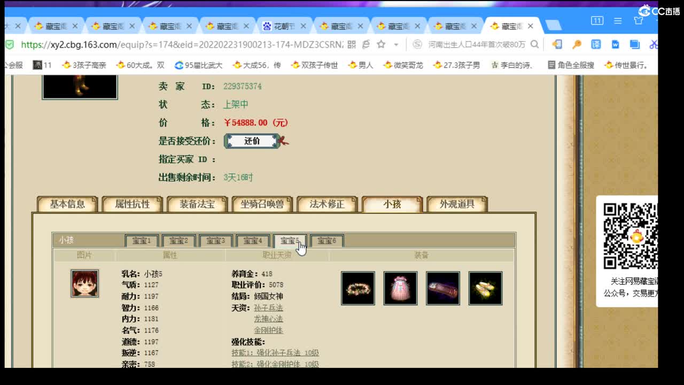
Task: Open the 双孩子传世 bookmark
Action: (x=314, y=65)
